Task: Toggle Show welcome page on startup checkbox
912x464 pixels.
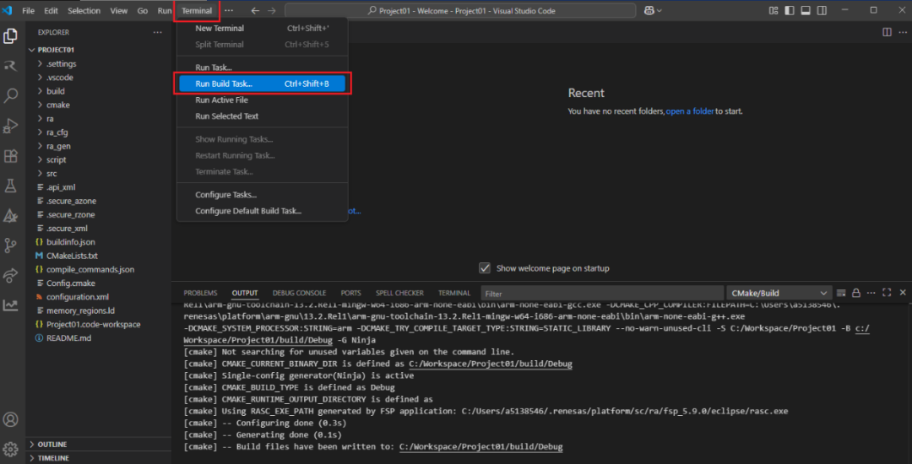Action: coord(485,268)
